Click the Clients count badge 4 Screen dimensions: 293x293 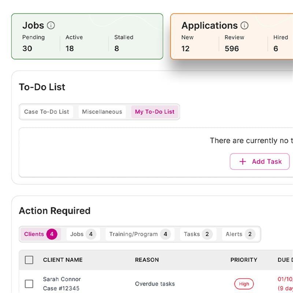[52, 234]
